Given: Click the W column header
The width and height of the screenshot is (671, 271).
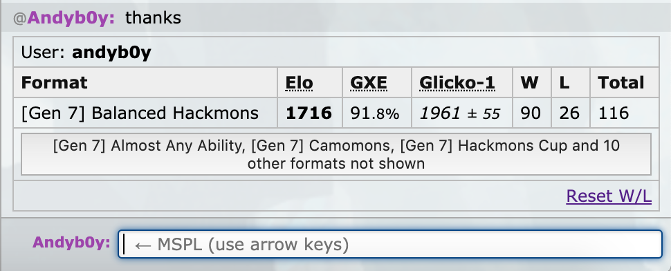Looking at the screenshot, I should tap(529, 82).
